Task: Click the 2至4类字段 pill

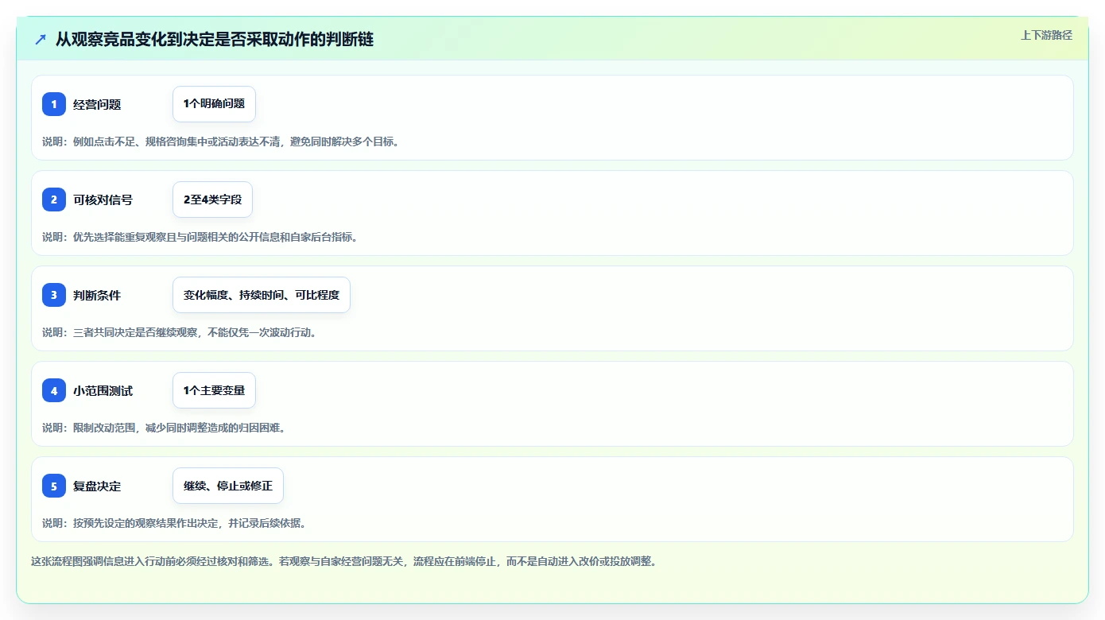Action: point(212,200)
